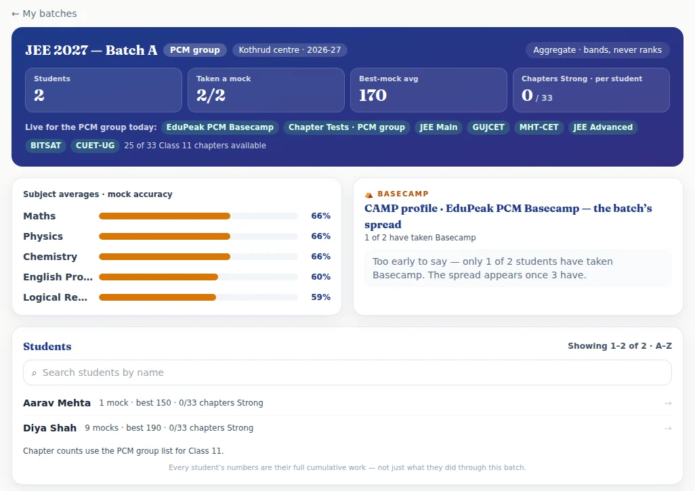Viewport: 695px width, 491px height.
Task: Select the MHT-CET chip
Action: click(539, 127)
